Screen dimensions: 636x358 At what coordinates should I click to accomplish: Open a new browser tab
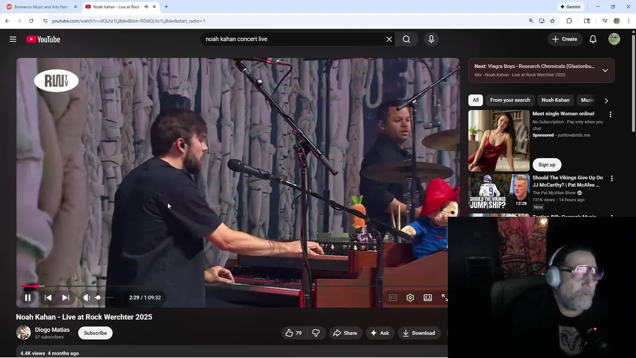pyautogui.click(x=166, y=7)
